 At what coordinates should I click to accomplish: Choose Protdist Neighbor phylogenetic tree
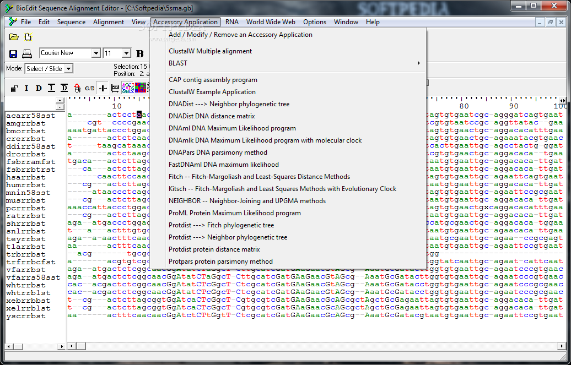(288, 237)
